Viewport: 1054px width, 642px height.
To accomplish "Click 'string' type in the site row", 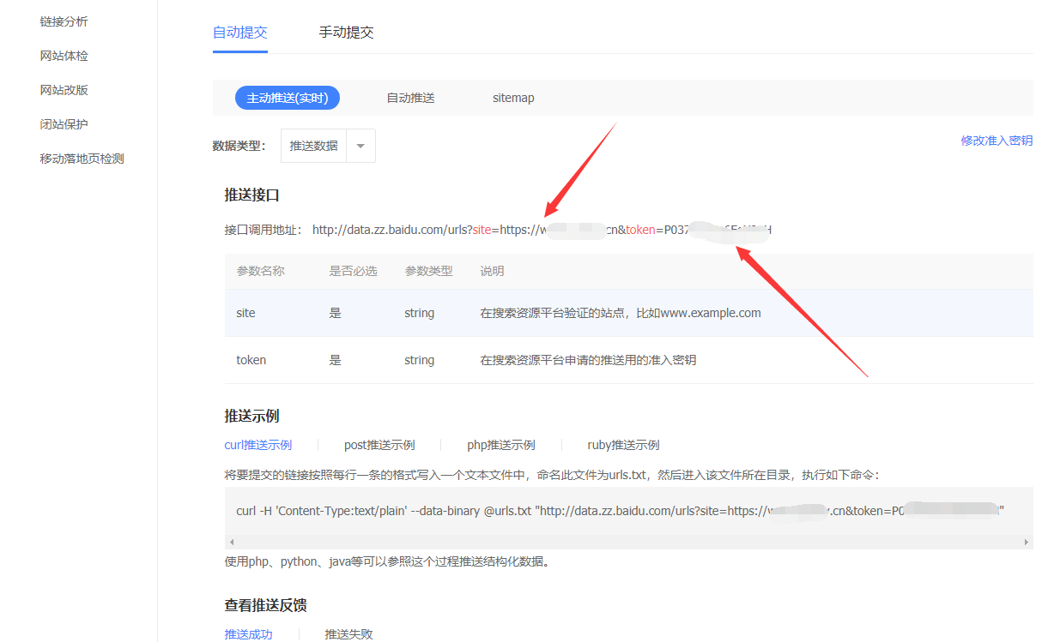I will tap(420, 313).
